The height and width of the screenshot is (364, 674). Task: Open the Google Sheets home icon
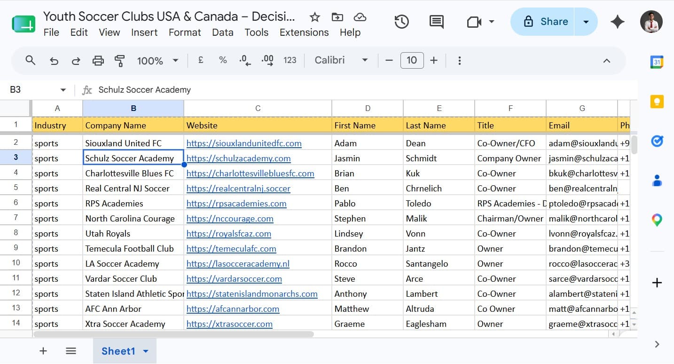(x=24, y=24)
